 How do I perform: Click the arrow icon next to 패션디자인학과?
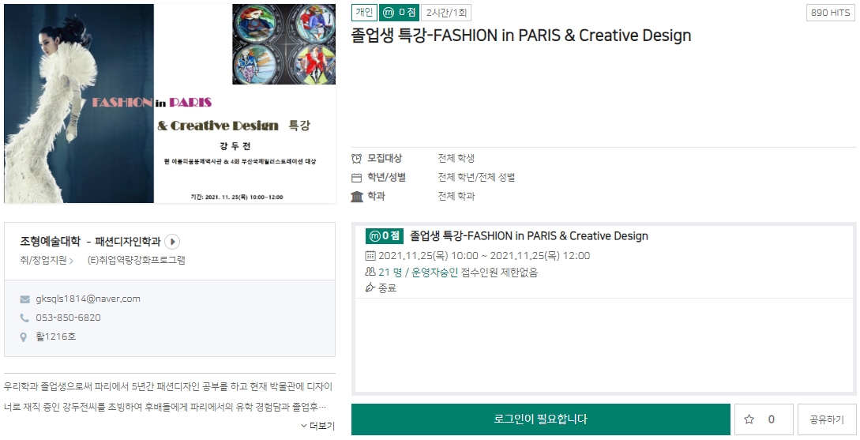point(172,242)
